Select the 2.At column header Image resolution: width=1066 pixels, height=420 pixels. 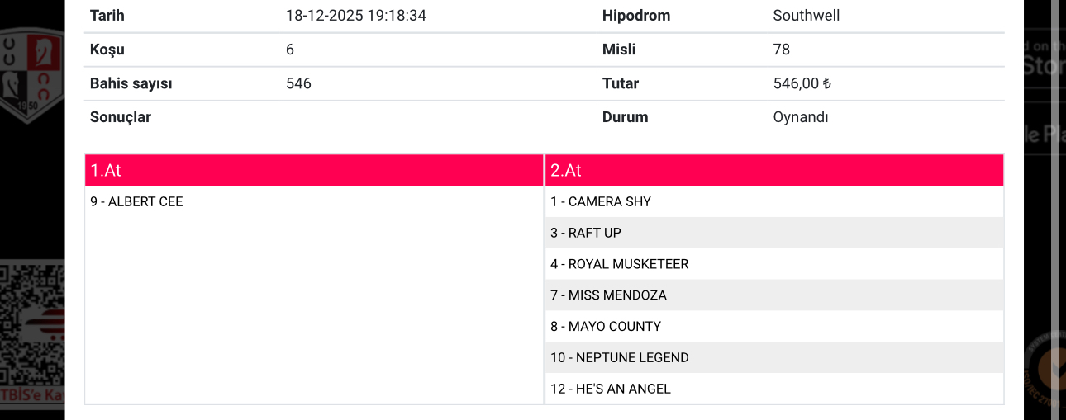tap(774, 170)
